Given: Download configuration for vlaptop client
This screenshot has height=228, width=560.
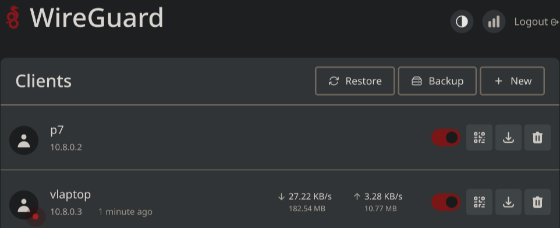Looking at the screenshot, I should 508,202.
